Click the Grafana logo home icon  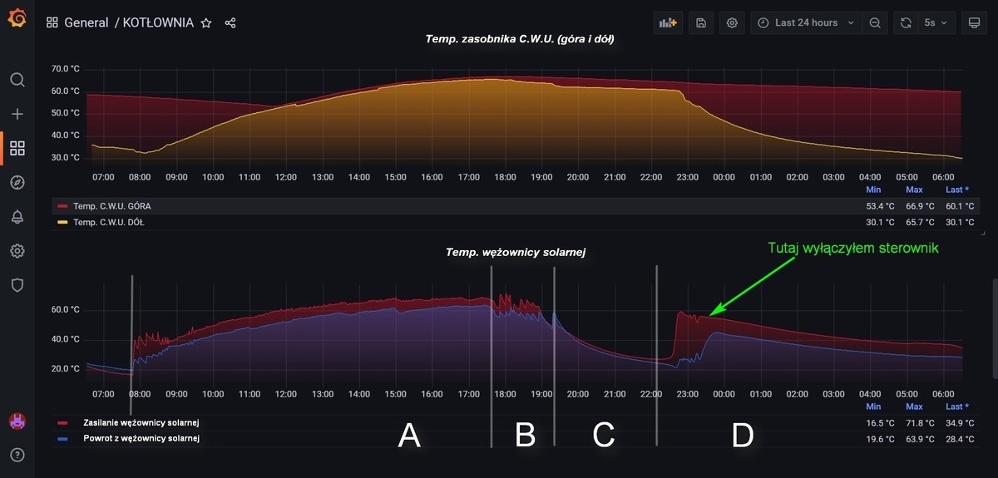[17, 17]
